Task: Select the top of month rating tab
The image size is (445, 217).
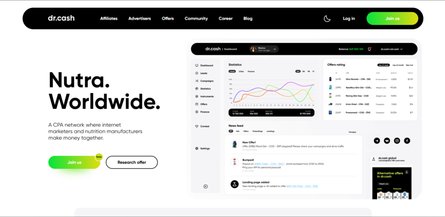Action: [398, 65]
